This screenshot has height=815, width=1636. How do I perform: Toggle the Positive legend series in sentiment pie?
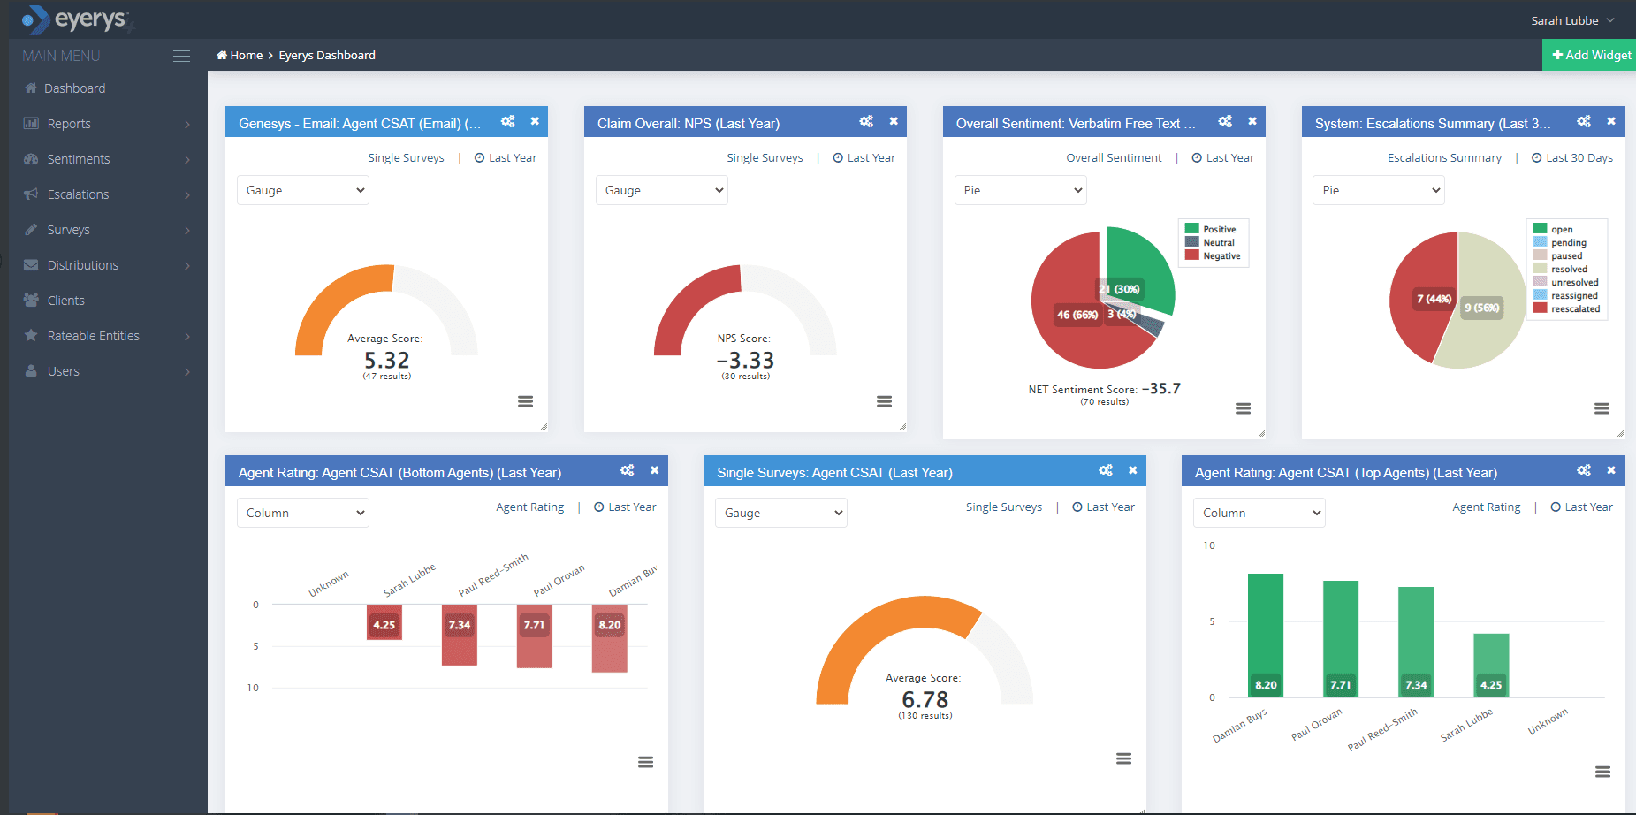(1219, 229)
